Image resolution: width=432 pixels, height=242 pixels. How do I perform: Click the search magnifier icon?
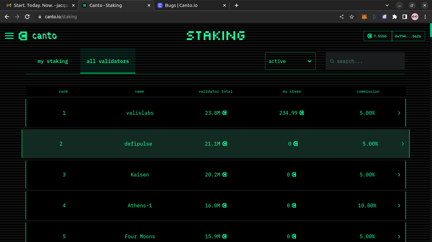tap(332, 61)
